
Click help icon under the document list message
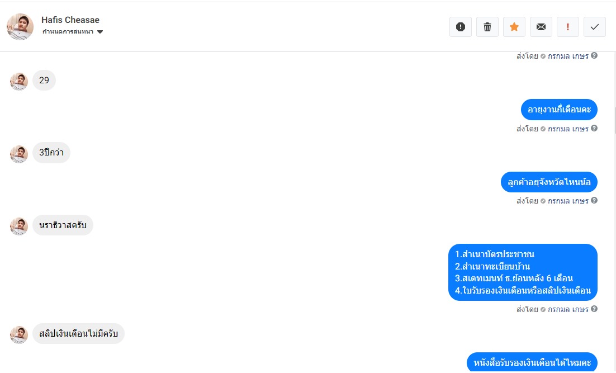(594, 309)
